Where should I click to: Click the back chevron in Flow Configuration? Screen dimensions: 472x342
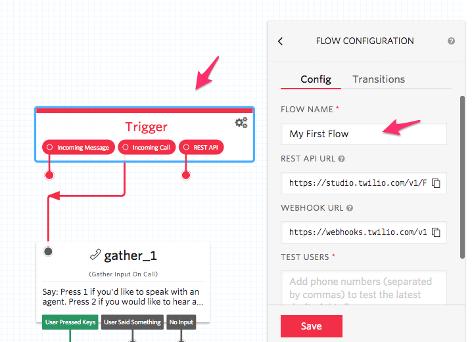pyautogui.click(x=281, y=41)
